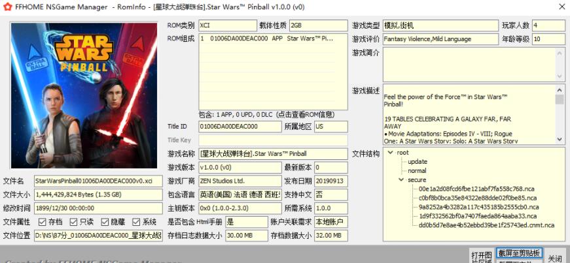Click the Title ID field 01006DA00DEAC000

pyautogui.click(x=240, y=127)
